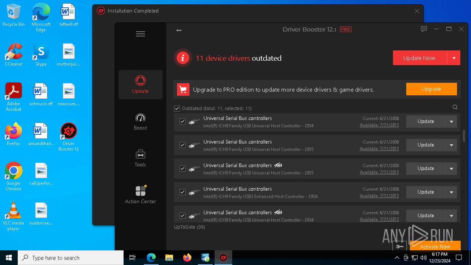Viewport: 471px width, 265px height.
Task: Uncheck the 2934 row checkbox without badge
Action: 183,121
